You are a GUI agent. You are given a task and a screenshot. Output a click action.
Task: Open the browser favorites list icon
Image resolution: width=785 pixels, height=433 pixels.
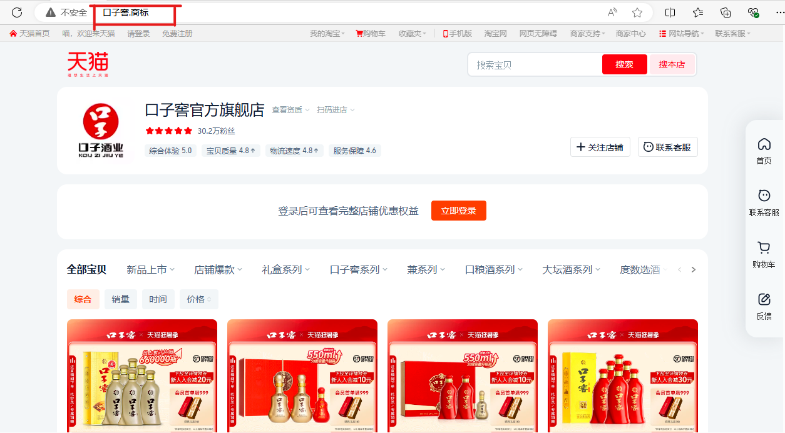point(698,12)
